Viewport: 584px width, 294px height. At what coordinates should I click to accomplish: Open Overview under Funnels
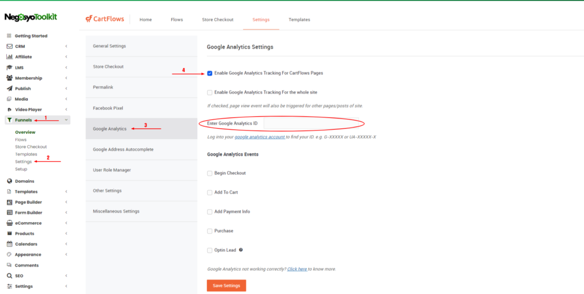click(25, 132)
